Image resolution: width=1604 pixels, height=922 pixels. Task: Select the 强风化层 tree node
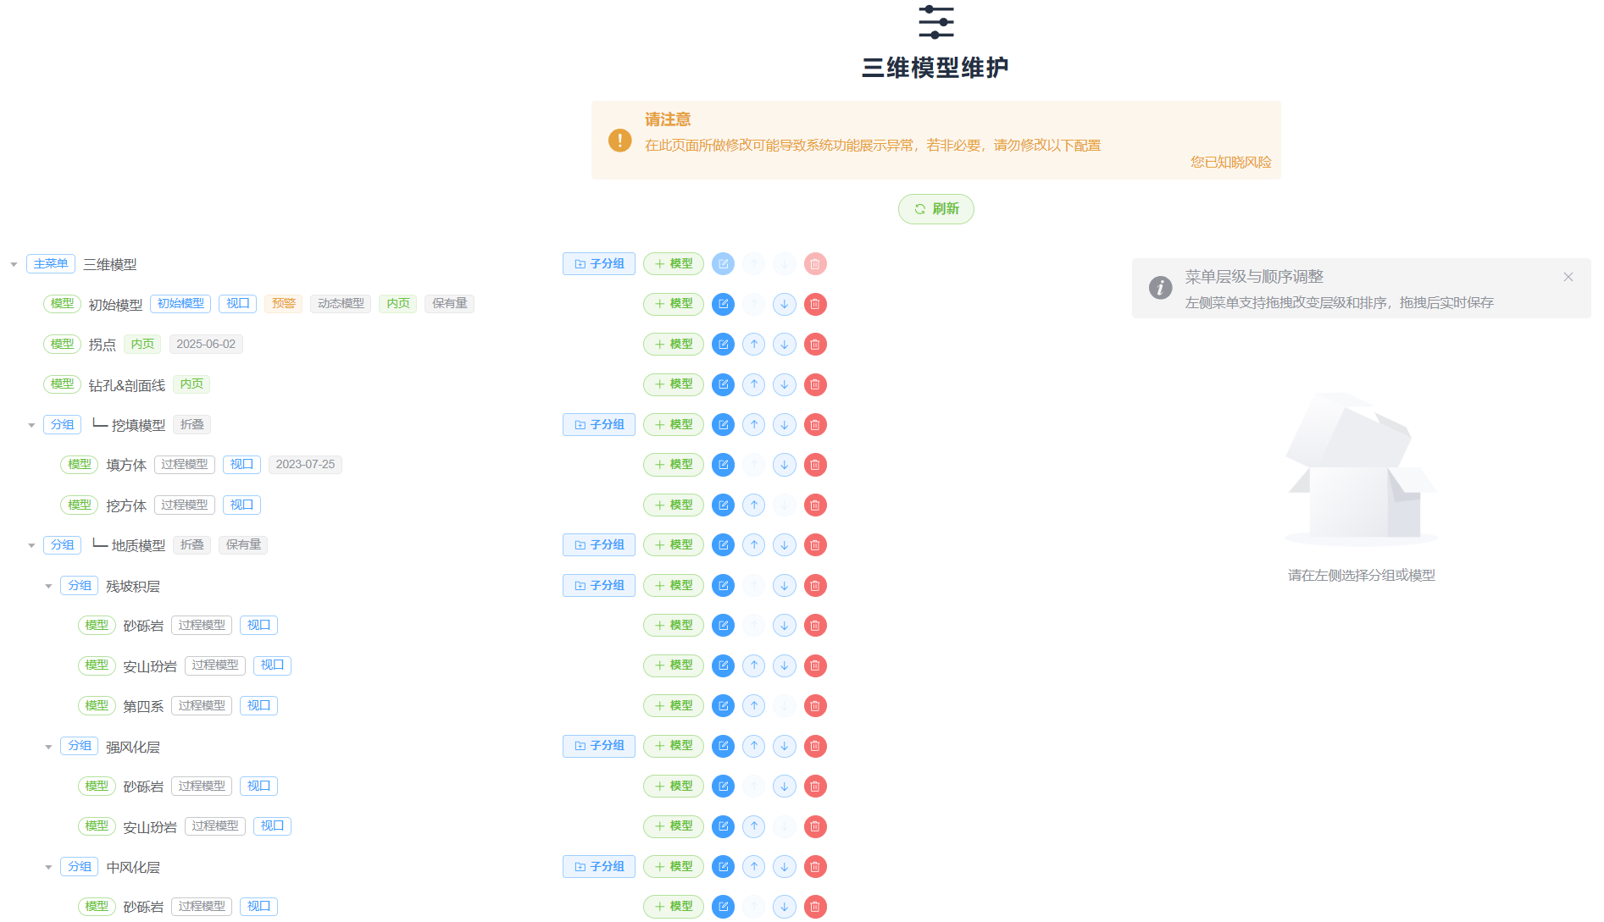[x=133, y=747]
